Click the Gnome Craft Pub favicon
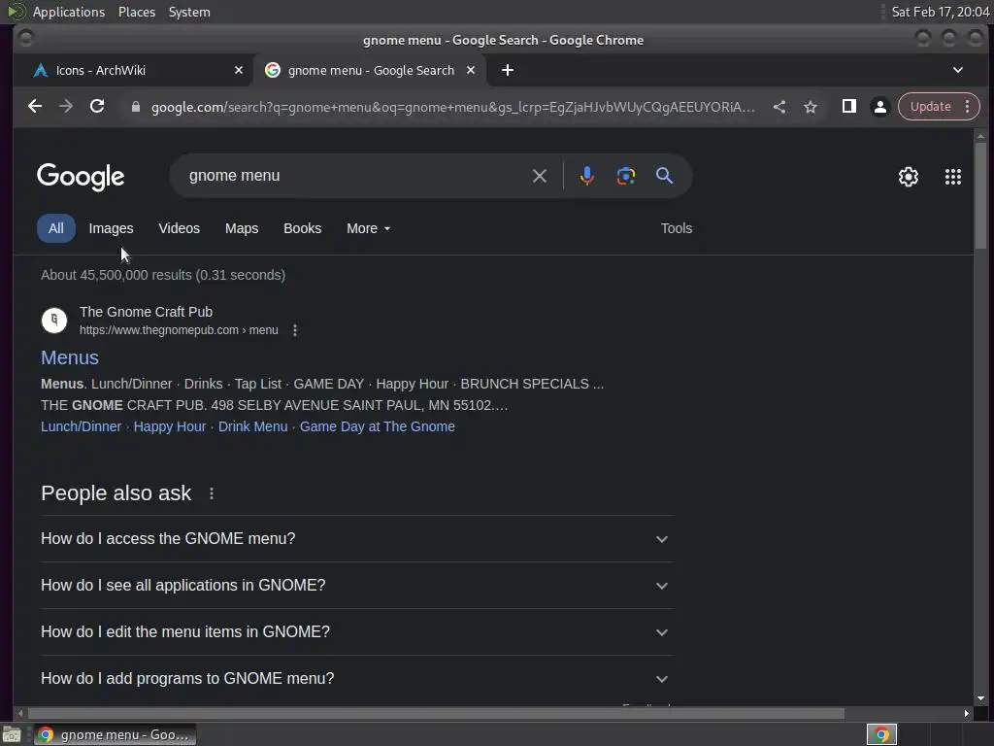Image resolution: width=994 pixels, height=746 pixels. pos(54,321)
